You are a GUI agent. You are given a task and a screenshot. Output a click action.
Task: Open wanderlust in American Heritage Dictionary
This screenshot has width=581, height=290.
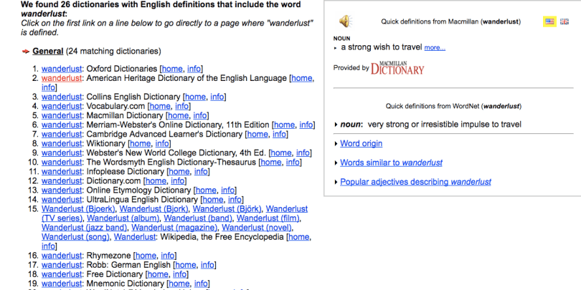point(62,78)
